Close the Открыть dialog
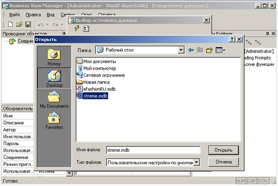Viewport: 278px width, 186px height. coord(239,39)
